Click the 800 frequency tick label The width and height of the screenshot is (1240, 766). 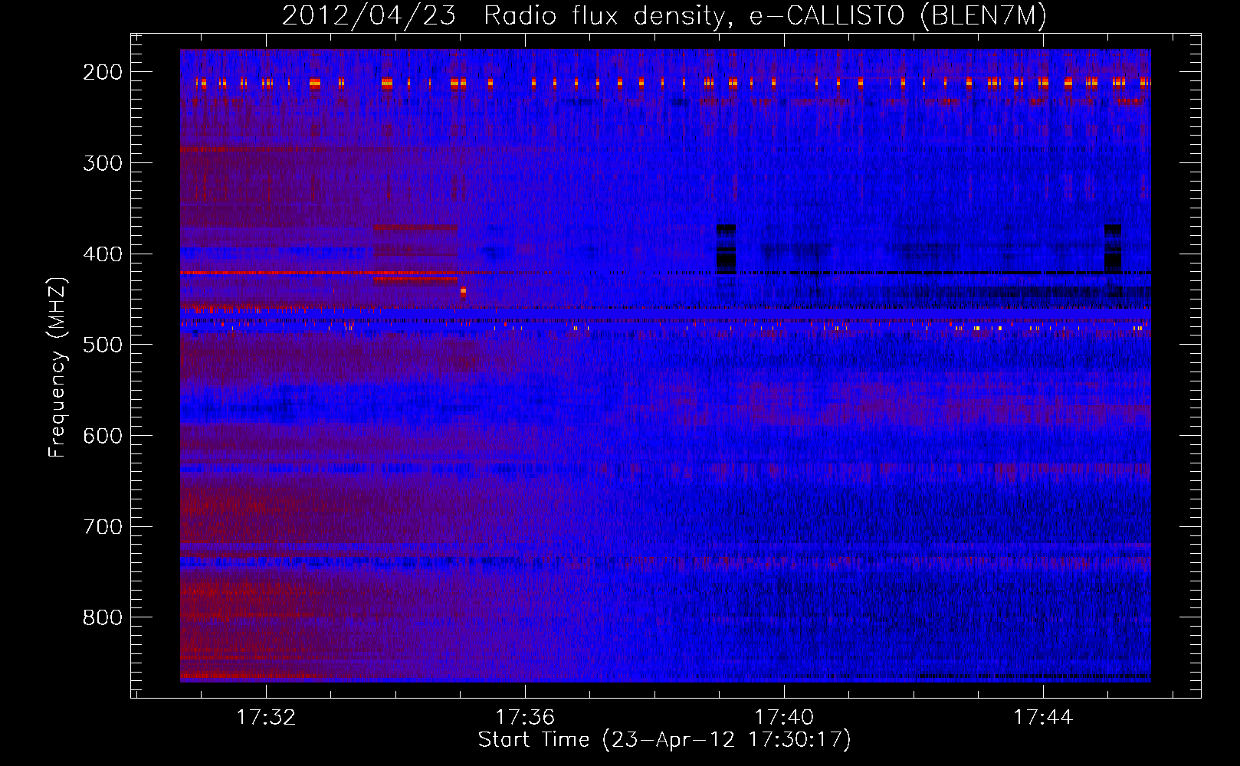tap(103, 617)
